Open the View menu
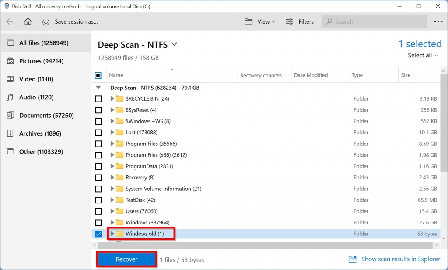Viewport: 448px width, 270px height. pyautogui.click(x=260, y=21)
